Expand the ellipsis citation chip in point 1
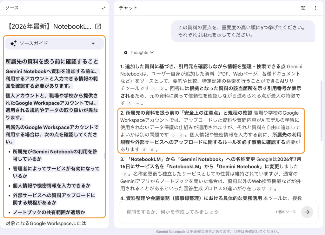The image size is (325, 235). [x=137, y=103]
